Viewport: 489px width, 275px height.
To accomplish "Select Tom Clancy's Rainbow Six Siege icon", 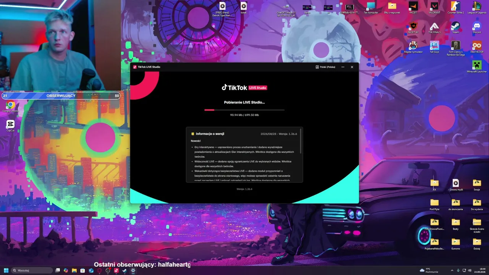I will click(x=455, y=48).
